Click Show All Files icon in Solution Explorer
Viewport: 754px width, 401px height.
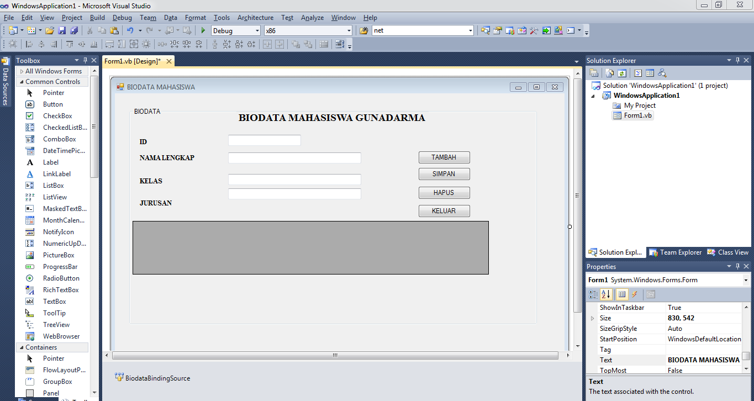click(x=610, y=73)
